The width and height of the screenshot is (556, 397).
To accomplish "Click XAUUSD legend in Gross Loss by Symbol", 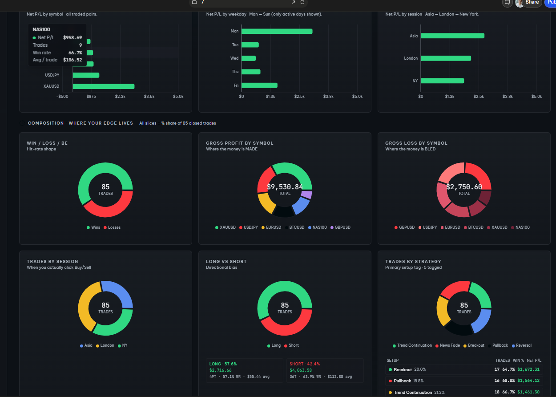I will [x=497, y=227].
